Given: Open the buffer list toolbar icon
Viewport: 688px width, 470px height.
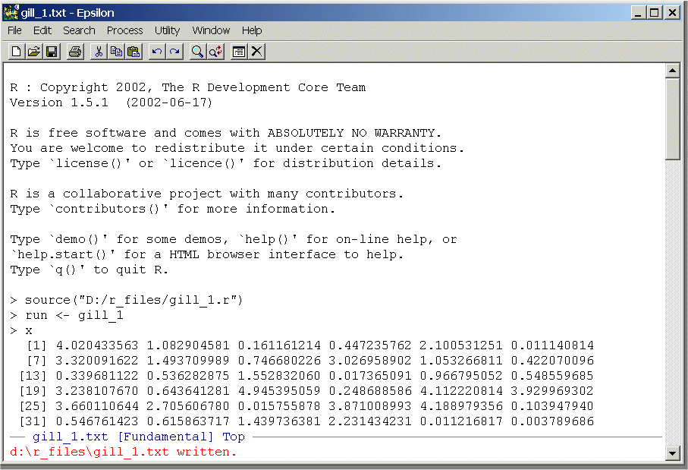Looking at the screenshot, I should [x=239, y=52].
